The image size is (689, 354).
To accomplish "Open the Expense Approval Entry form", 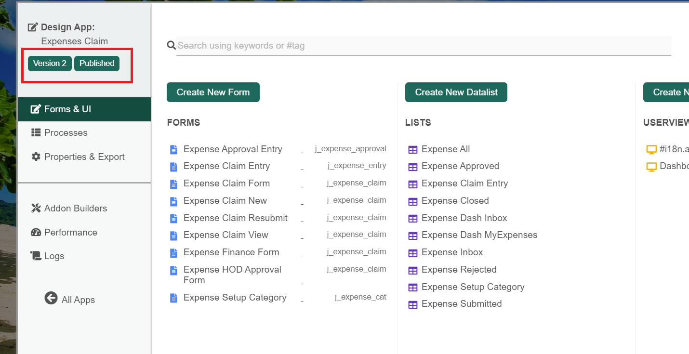I will [233, 149].
